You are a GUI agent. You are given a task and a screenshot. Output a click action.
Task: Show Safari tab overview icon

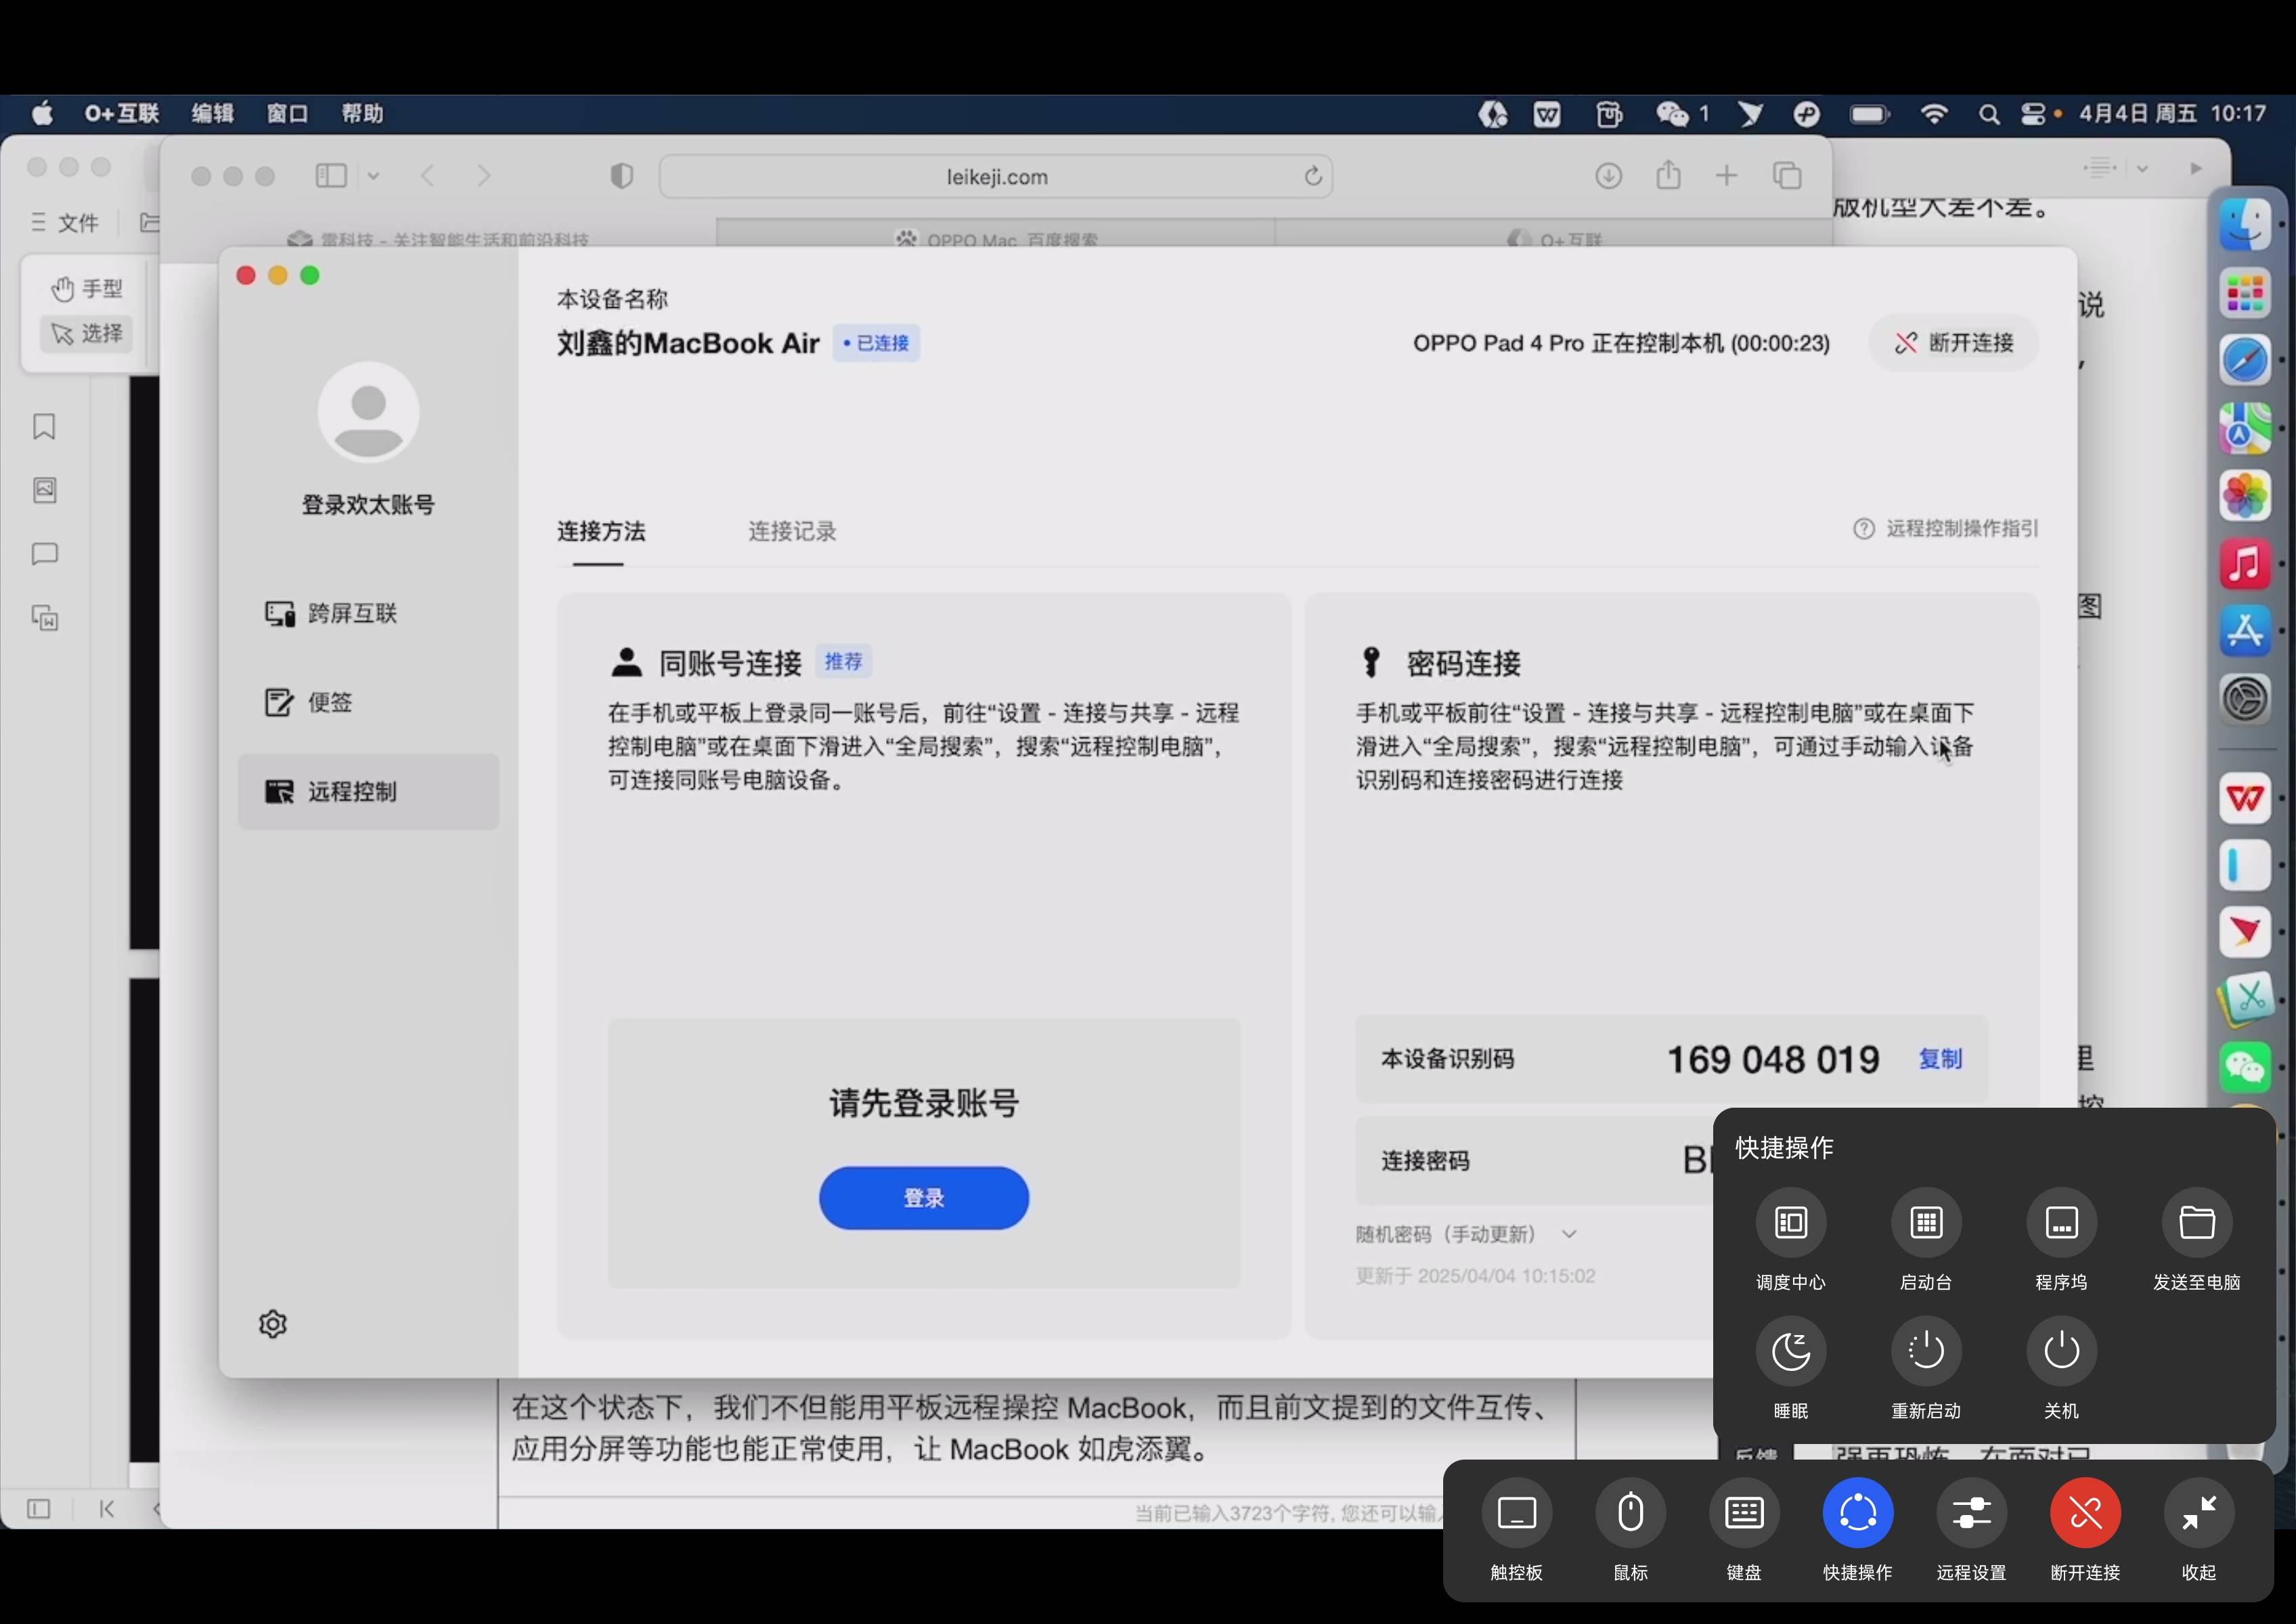pyautogui.click(x=1787, y=176)
